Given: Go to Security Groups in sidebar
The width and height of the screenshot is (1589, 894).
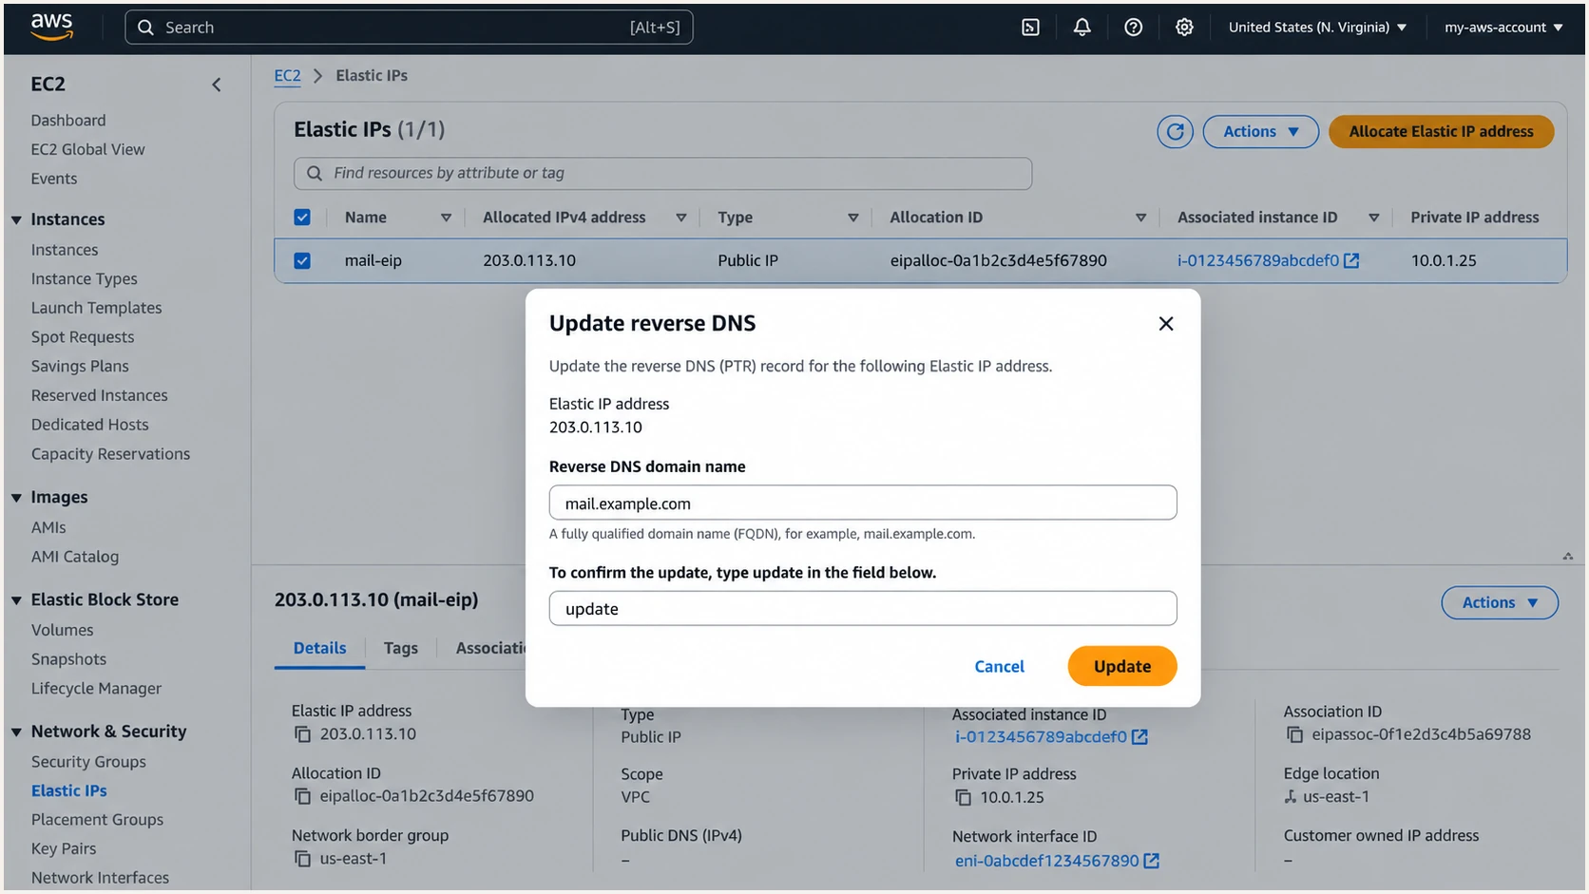Looking at the screenshot, I should (88, 762).
